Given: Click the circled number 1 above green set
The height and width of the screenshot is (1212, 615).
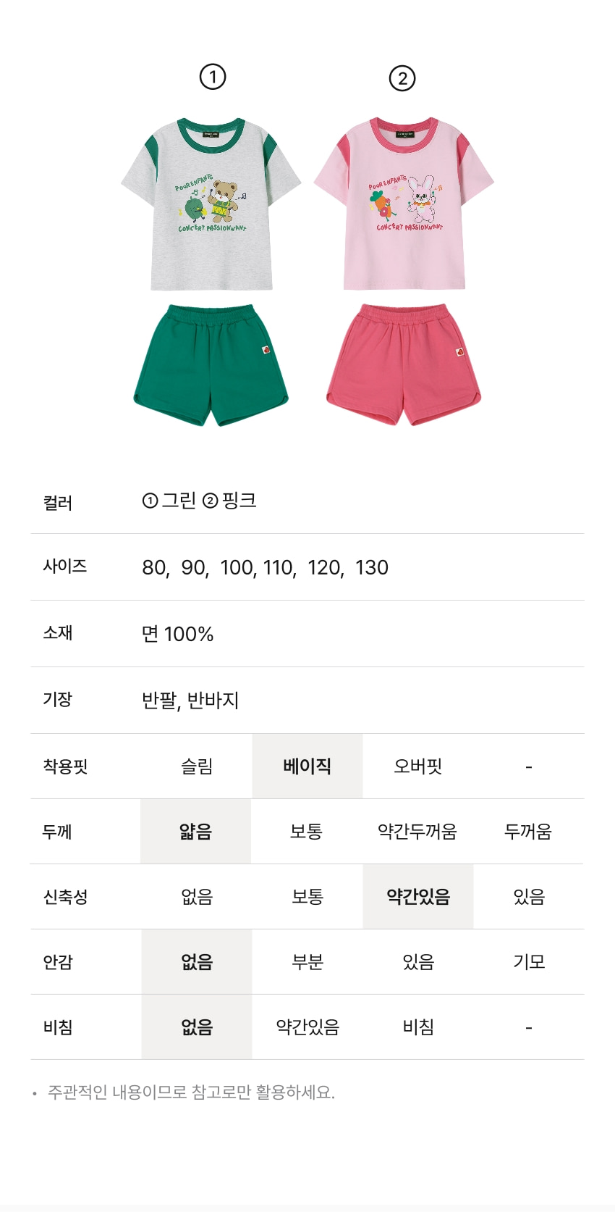Looking at the screenshot, I should tap(213, 77).
